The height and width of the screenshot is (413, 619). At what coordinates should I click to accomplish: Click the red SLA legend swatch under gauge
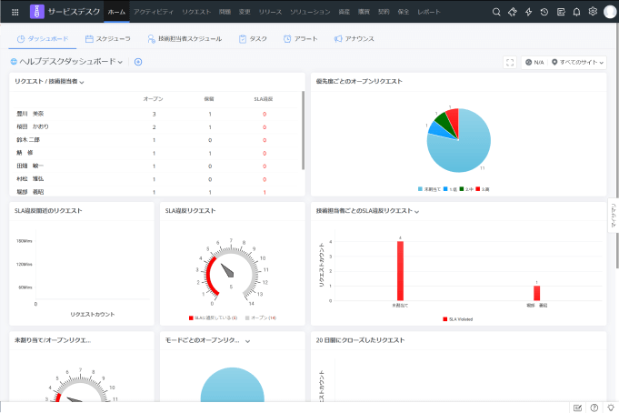[191, 317]
